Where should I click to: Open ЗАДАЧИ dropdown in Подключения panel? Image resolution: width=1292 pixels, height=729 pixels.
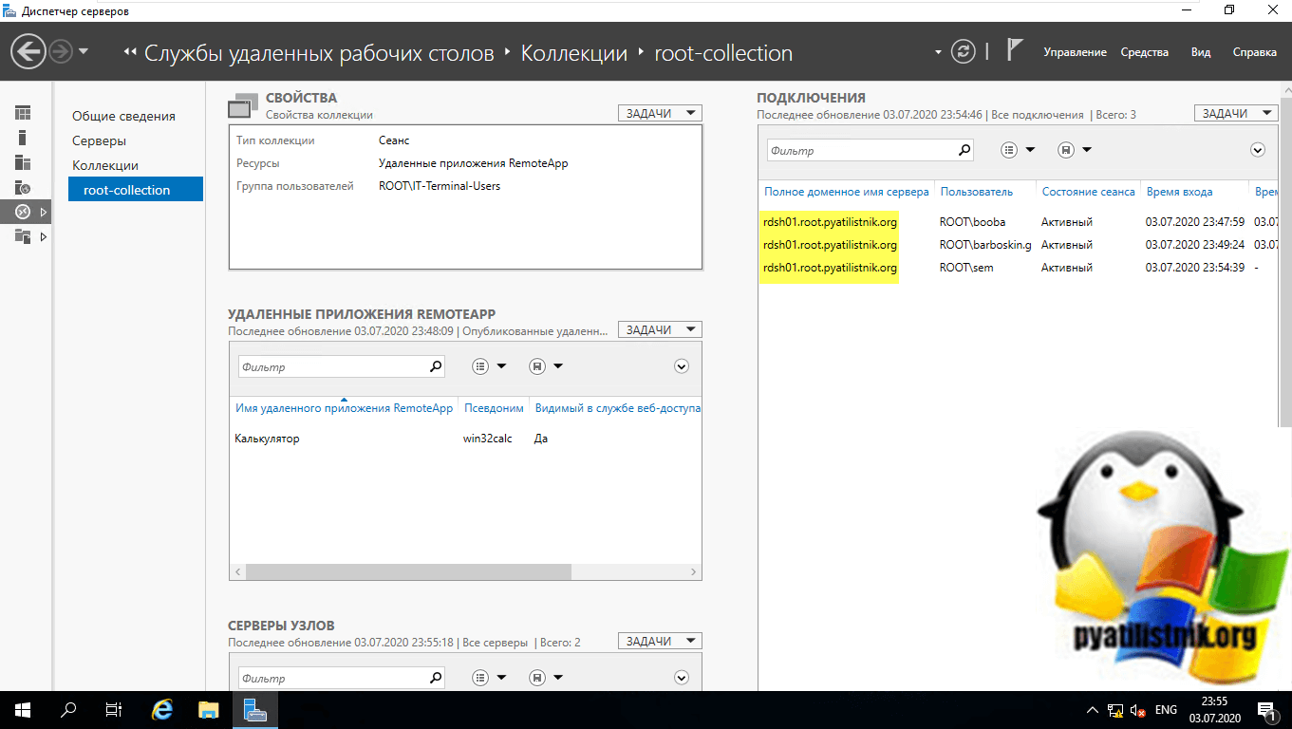point(1235,113)
